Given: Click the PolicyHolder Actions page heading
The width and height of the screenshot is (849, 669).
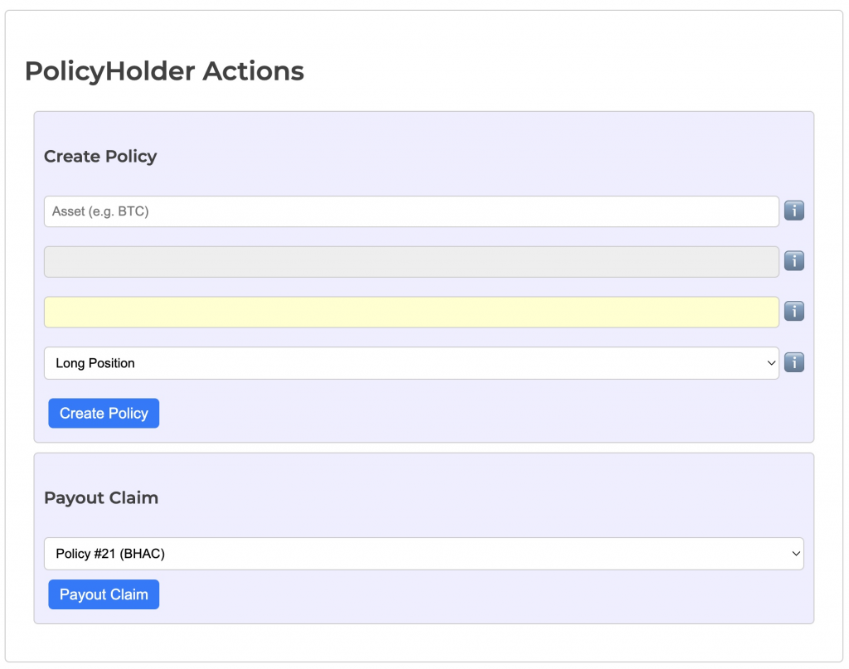Looking at the screenshot, I should click(x=164, y=71).
